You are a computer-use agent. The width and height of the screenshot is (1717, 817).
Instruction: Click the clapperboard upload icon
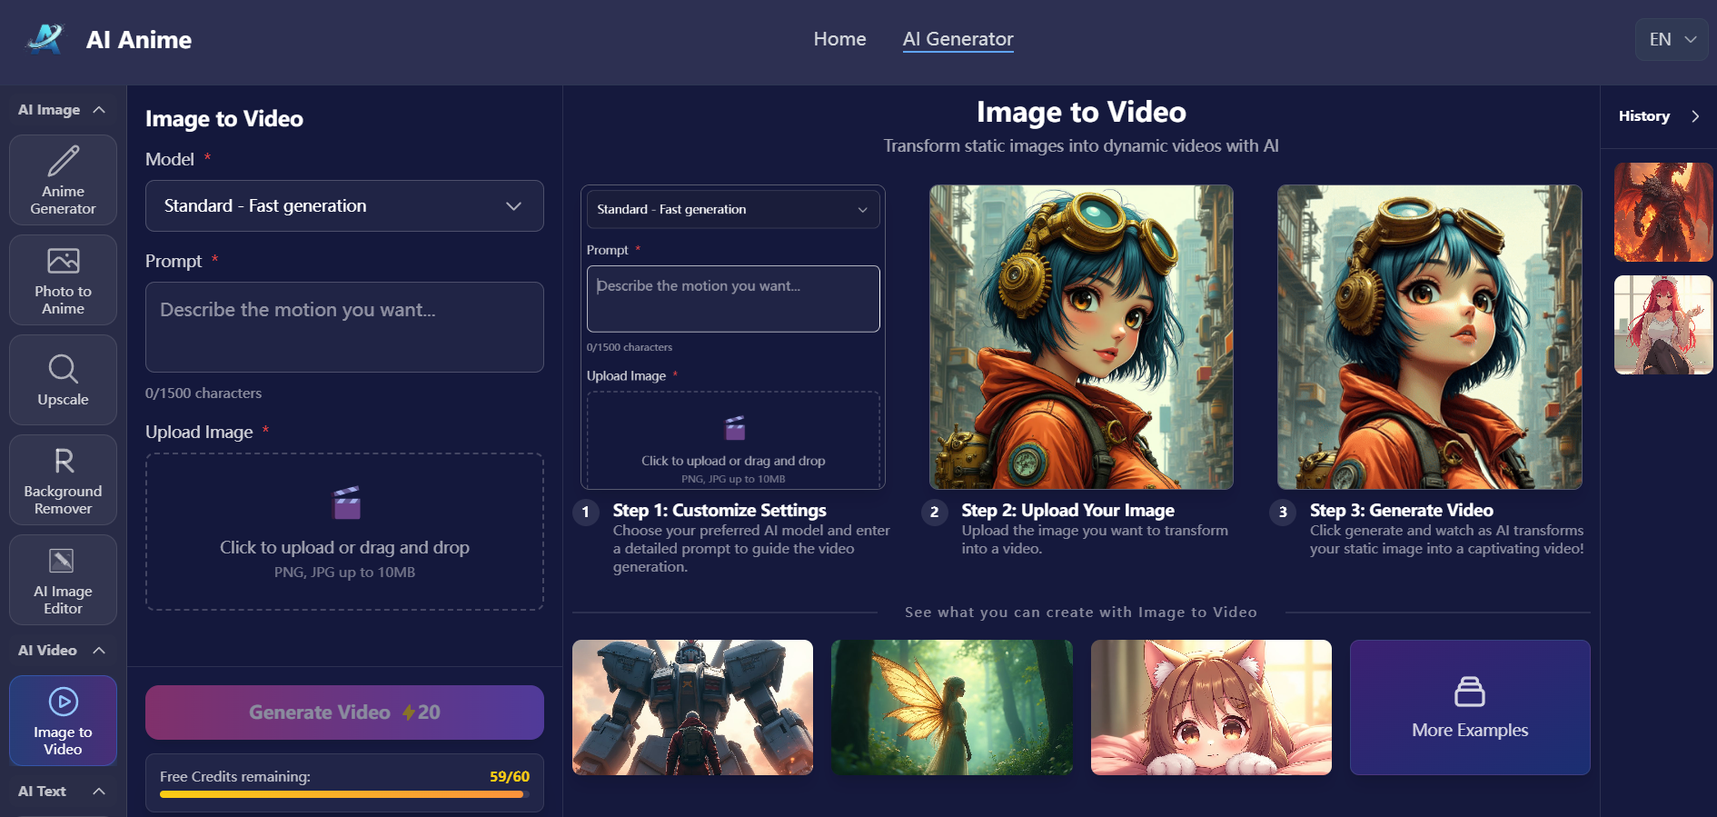tap(346, 503)
